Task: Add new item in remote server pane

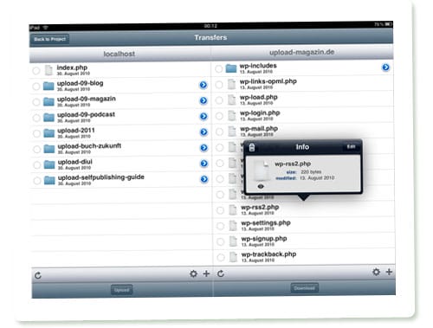Action: click(389, 272)
